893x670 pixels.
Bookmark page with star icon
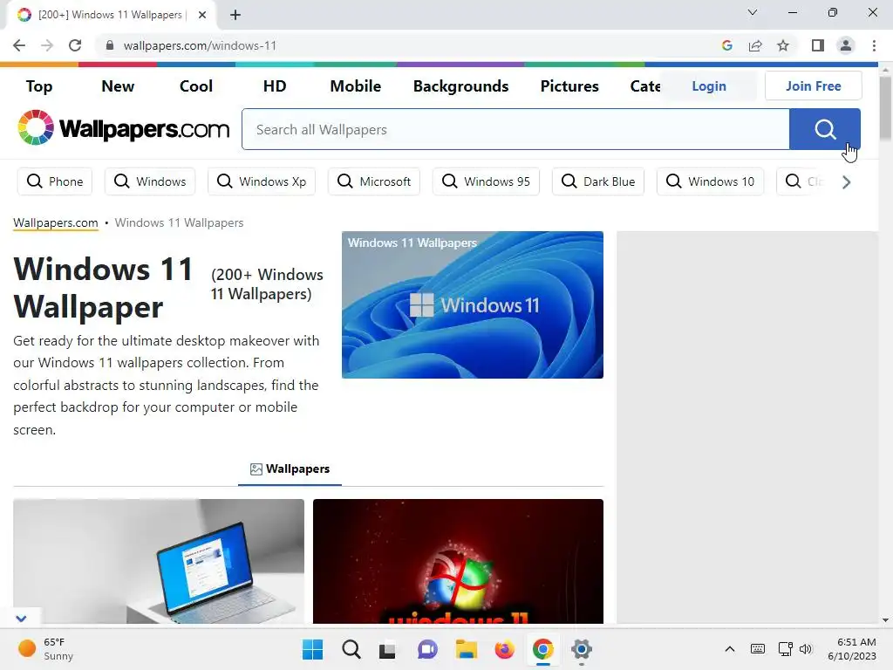click(x=783, y=45)
